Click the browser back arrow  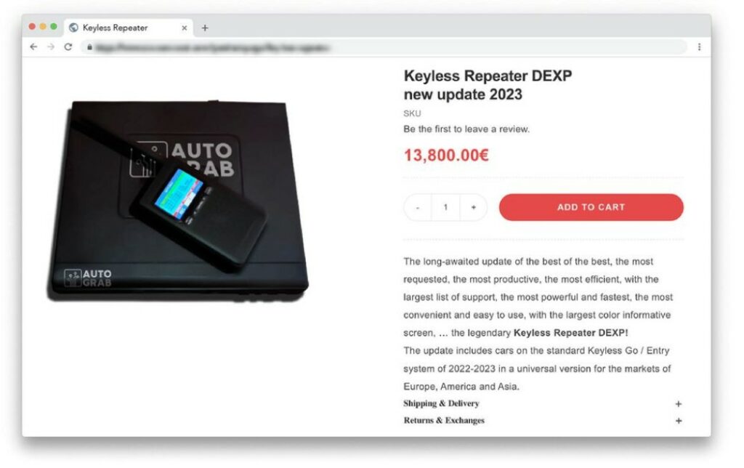(33, 47)
